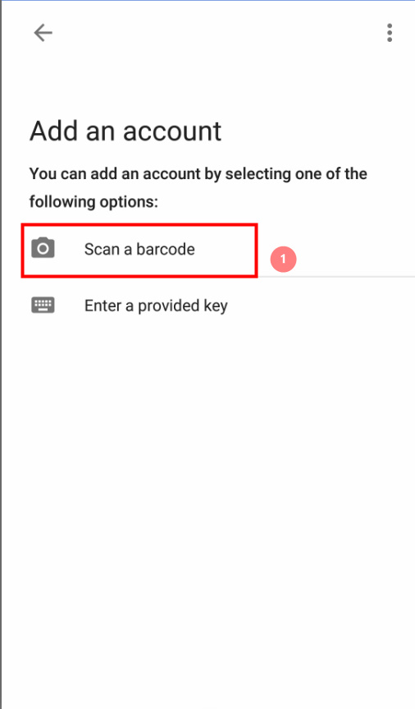Viewport: 415px width, 709px height.
Task: Tap the keyboard icon for key entry
Action: click(43, 306)
